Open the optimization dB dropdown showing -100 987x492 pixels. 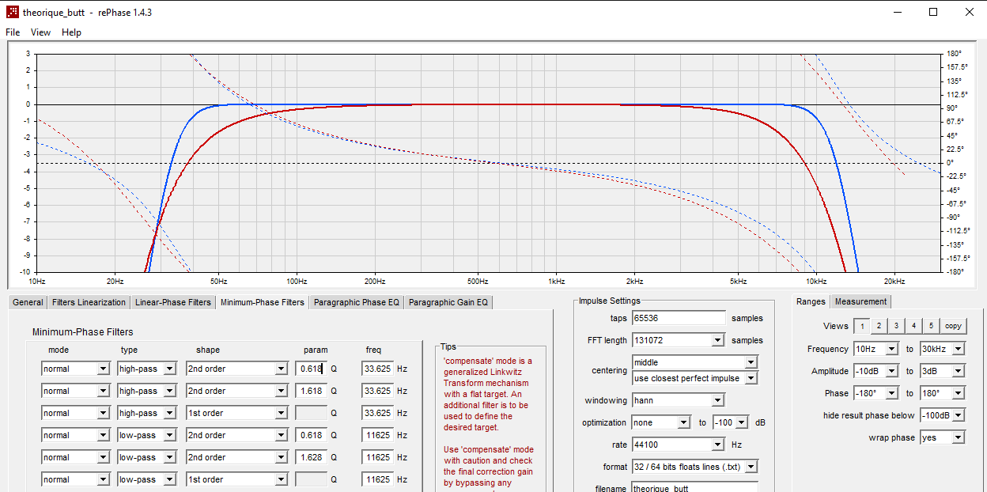click(x=732, y=422)
